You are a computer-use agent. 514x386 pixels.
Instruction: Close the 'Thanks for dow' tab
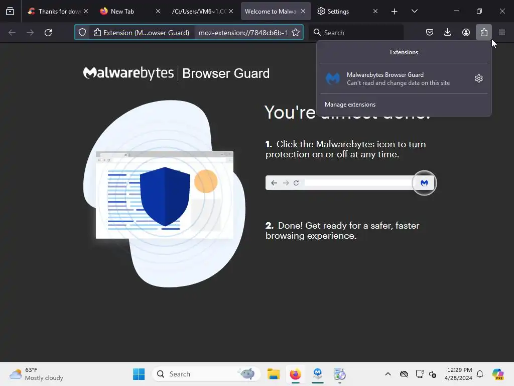[x=86, y=11]
